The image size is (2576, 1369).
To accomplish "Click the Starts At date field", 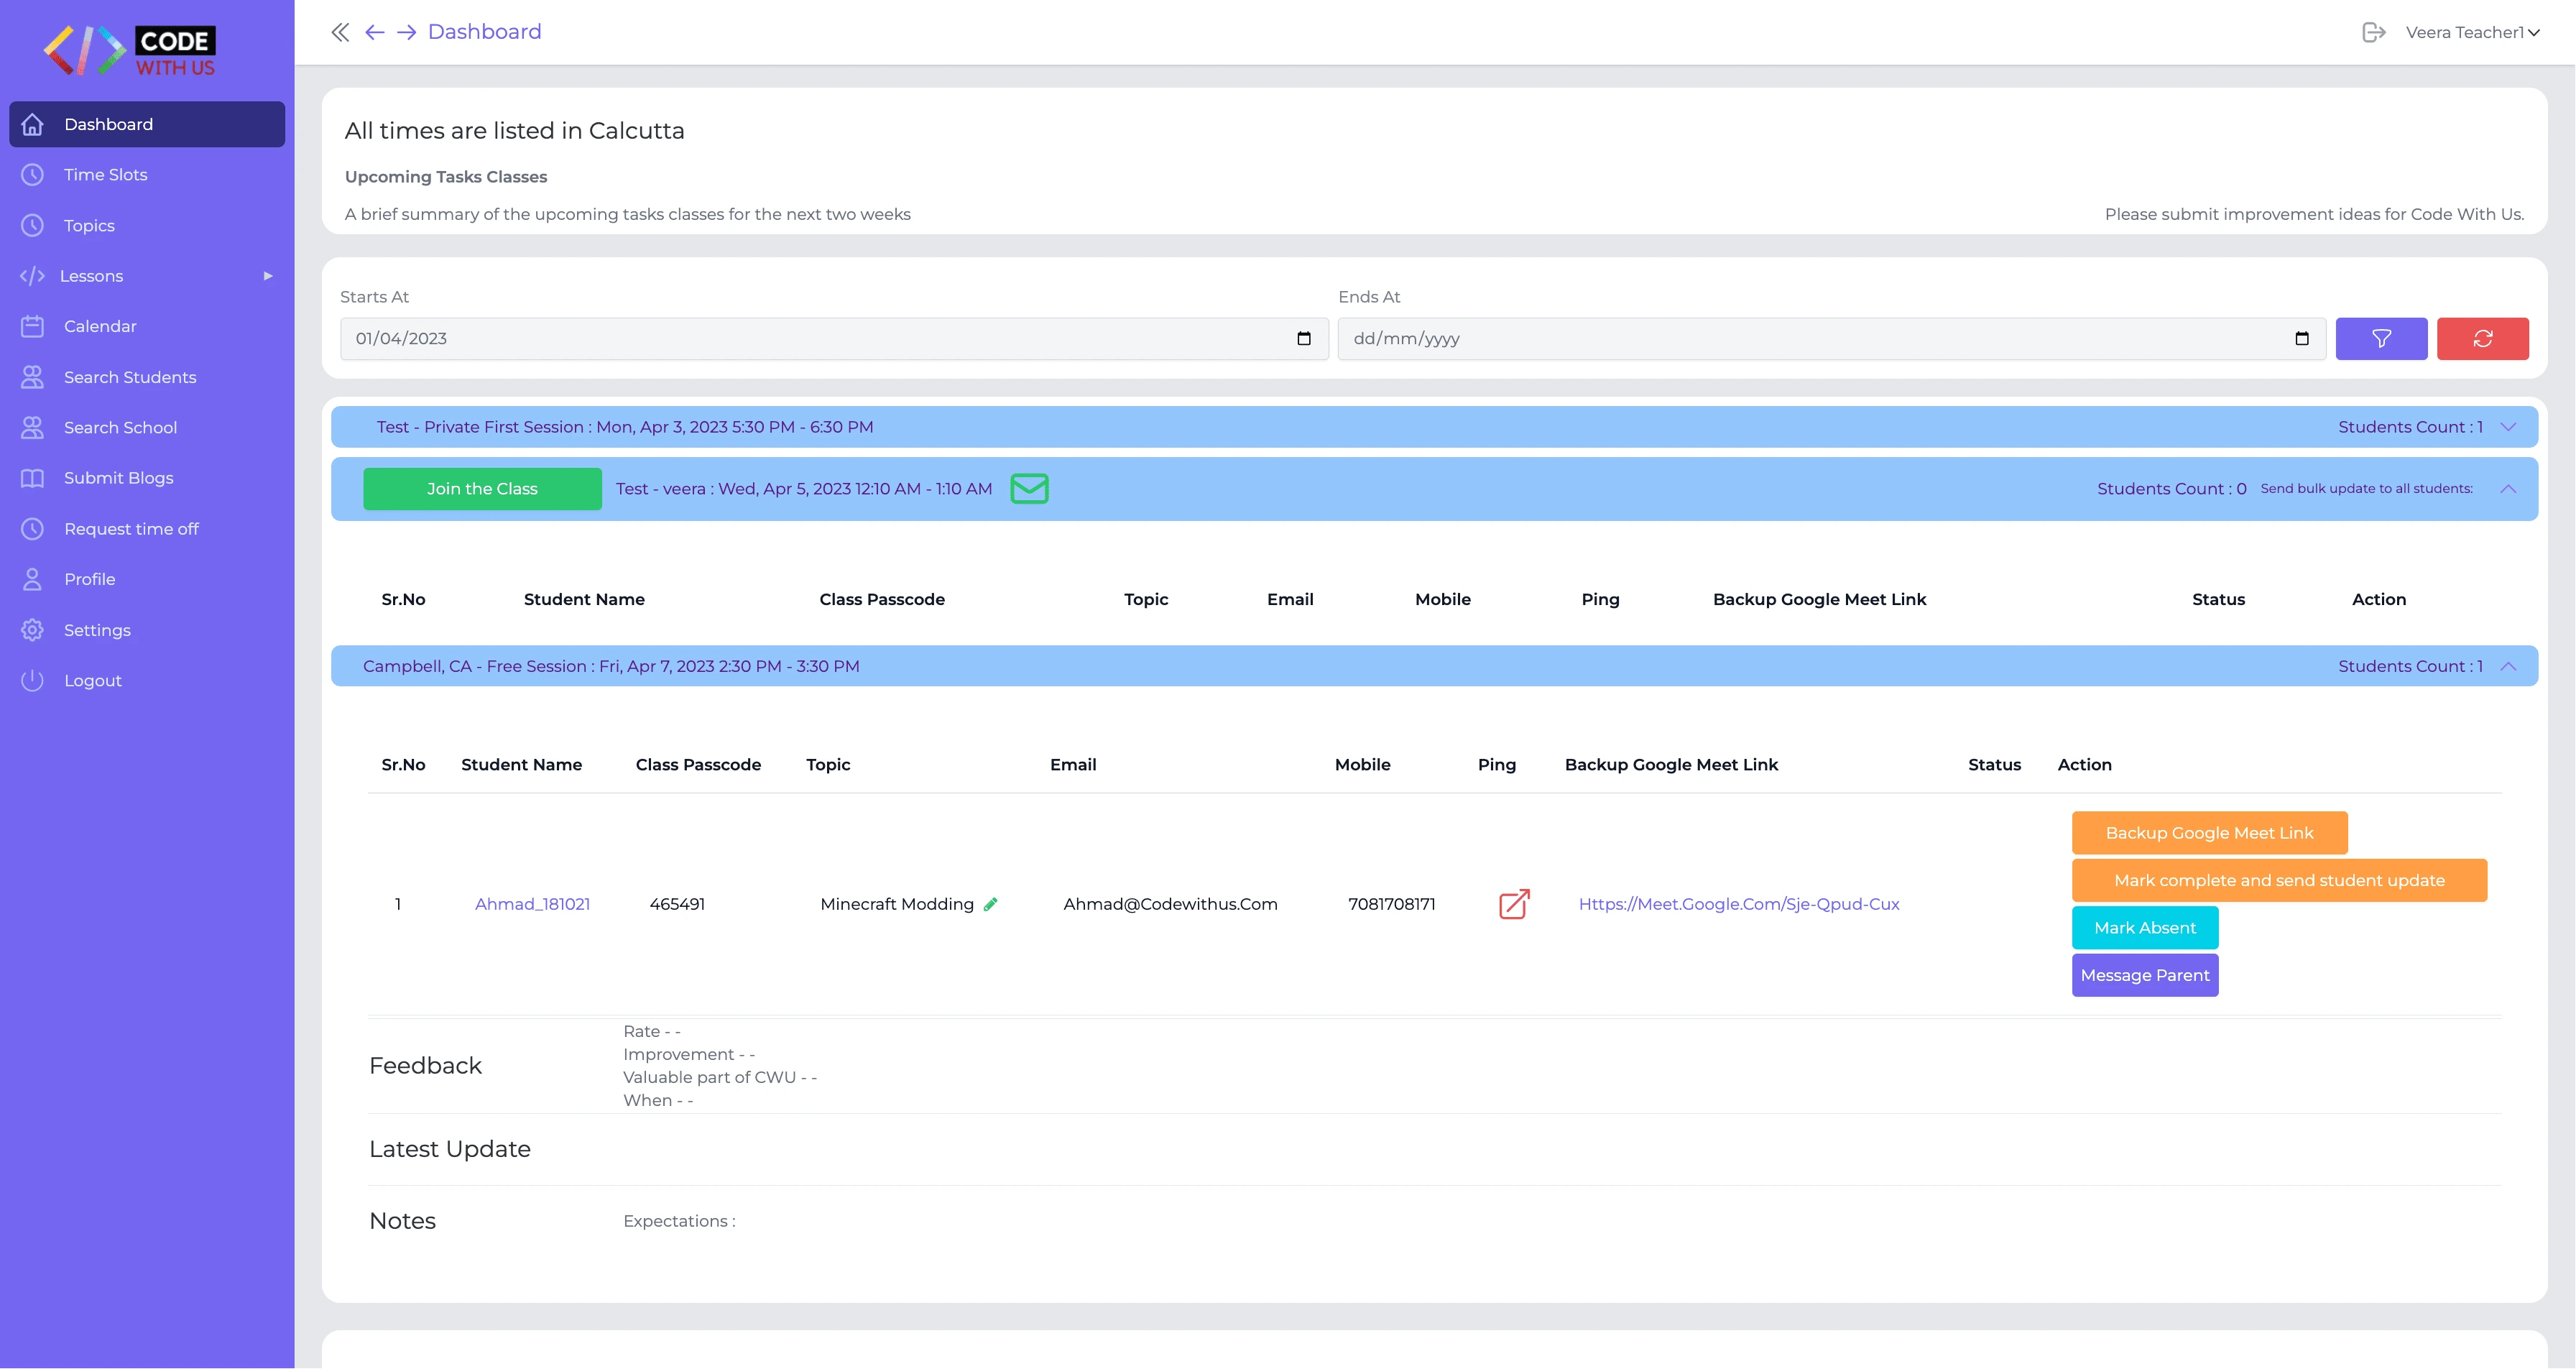I will pyautogui.click(x=834, y=339).
